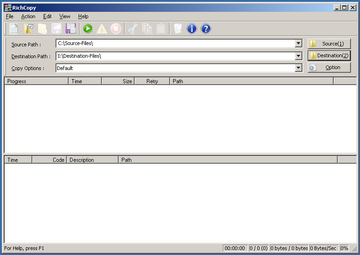Click the recycle bin delete icon
This screenshot has width=360, height=255.
pos(178,29)
